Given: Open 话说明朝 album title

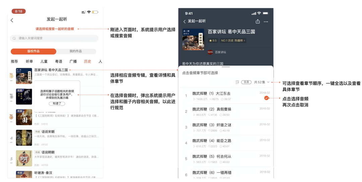Looking at the screenshot, I should [48, 152].
